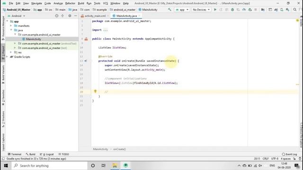Click the CRLF line separator status

point(266,159)
